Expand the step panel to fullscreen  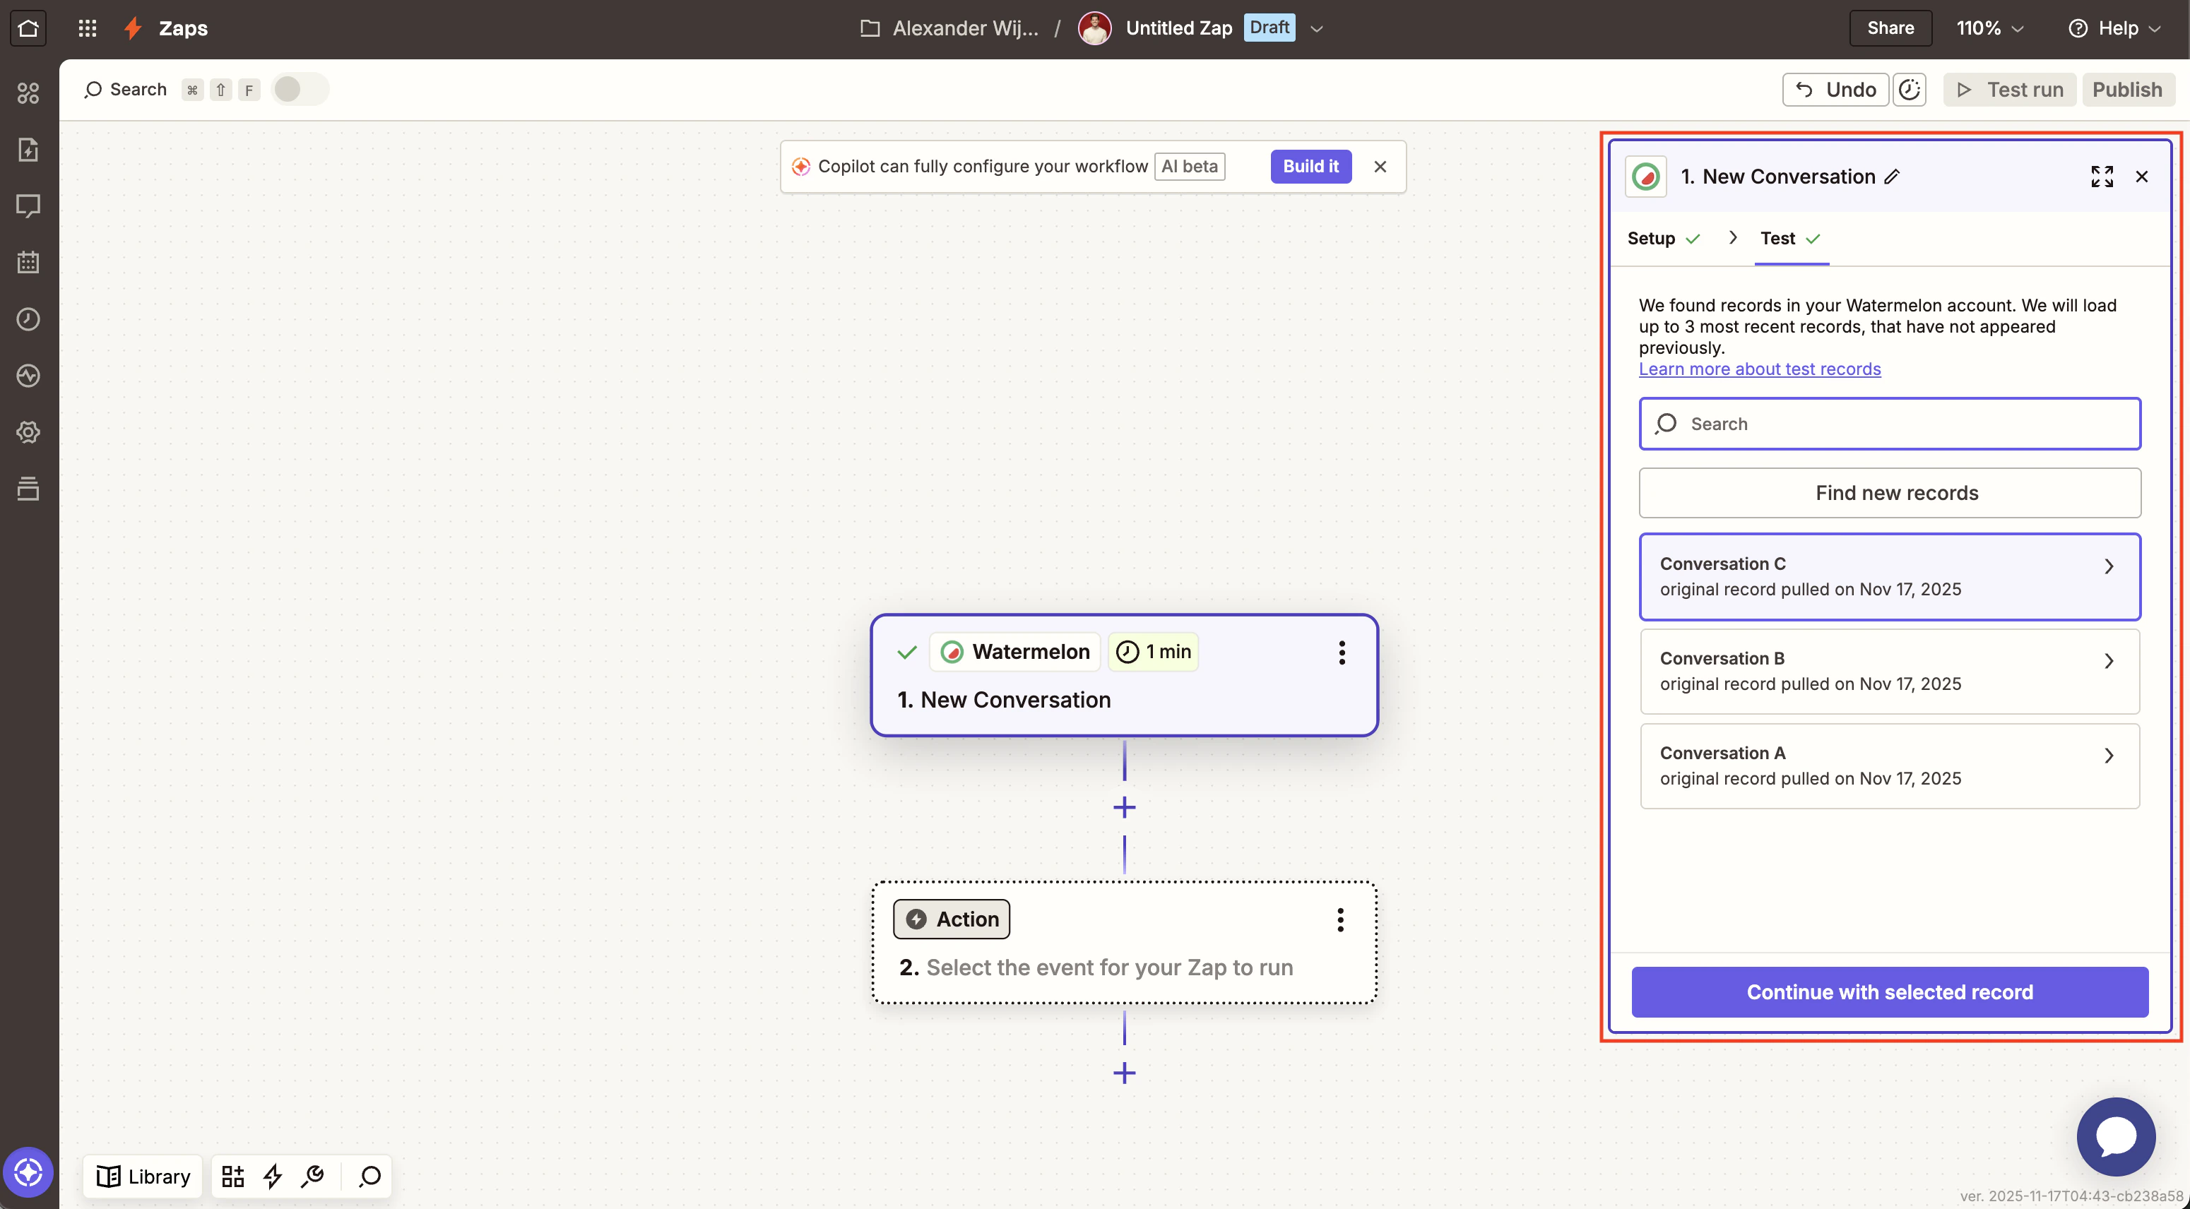pyautogui.click(x=2102, y=177)
